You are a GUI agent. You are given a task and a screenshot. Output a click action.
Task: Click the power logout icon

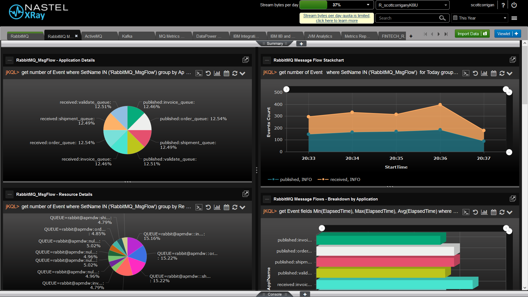point(514,5)
